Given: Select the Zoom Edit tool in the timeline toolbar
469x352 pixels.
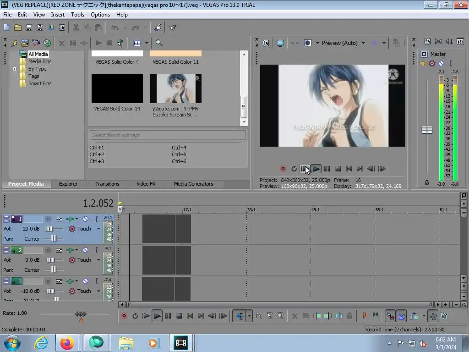Looking at the screenshot, I should click(x=280, y=316).
